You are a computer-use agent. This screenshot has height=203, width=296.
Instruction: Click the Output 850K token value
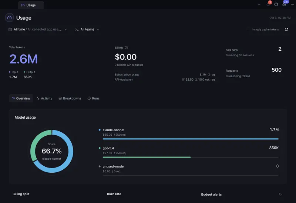(x=27, y=77)
